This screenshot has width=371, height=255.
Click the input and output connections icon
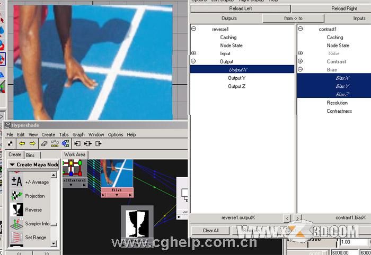click(x=88, y=143)
